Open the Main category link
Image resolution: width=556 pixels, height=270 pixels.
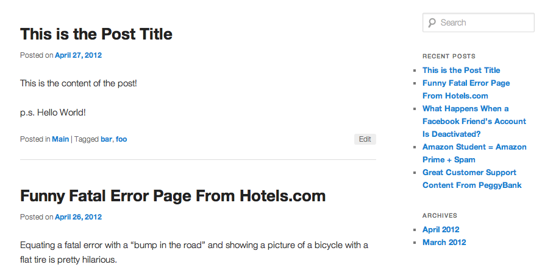coord(60,139)
